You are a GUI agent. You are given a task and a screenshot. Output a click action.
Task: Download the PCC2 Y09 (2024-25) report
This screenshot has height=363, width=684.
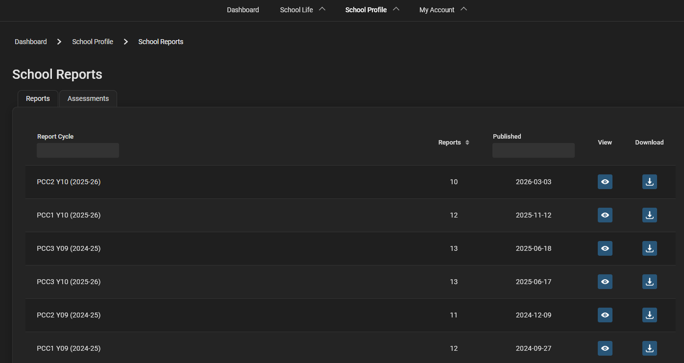(650, 315)
